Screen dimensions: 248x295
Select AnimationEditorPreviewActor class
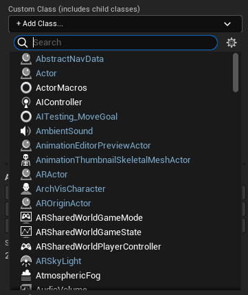click(93, 146)
